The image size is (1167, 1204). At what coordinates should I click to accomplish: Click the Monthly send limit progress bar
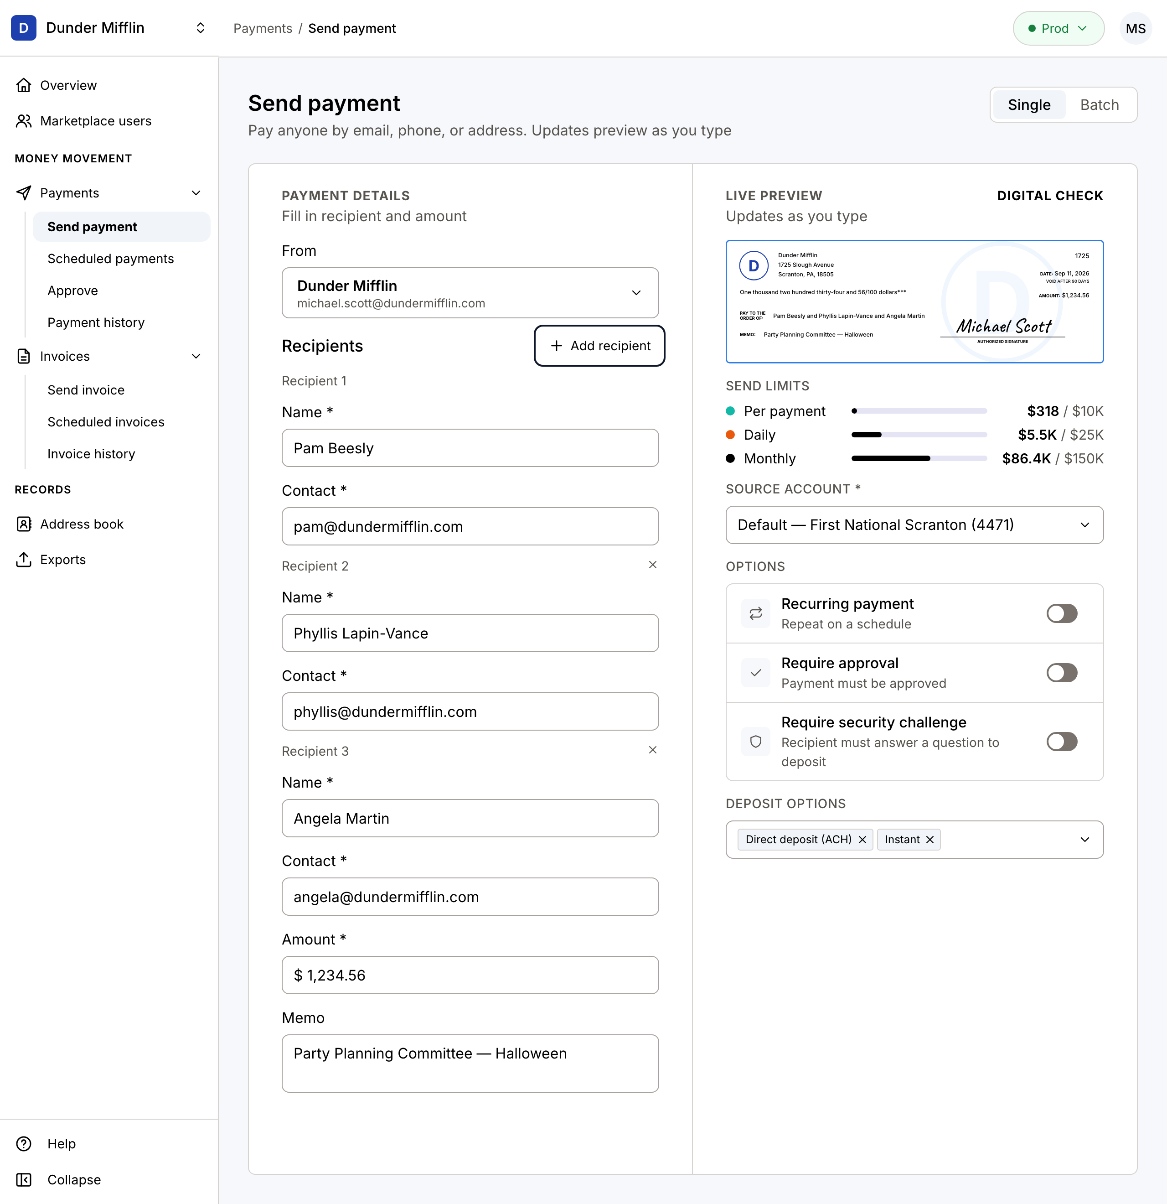click(919, 458)
